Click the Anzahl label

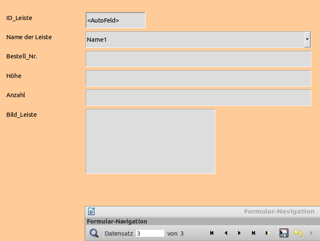[x=16, y=95]
